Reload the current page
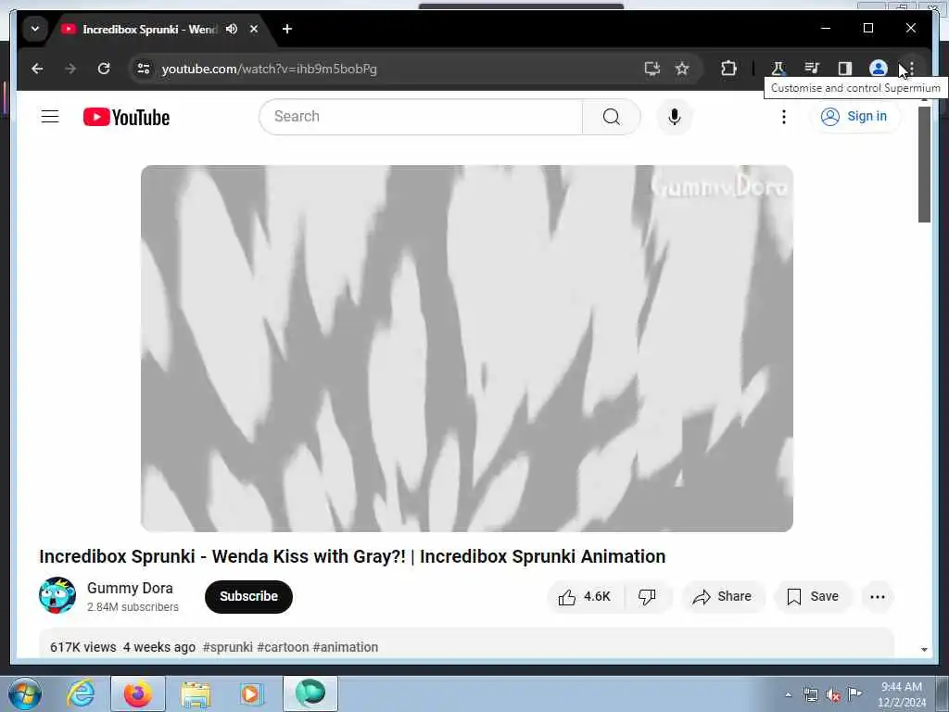949x712 pixels. tap(104, 69)
